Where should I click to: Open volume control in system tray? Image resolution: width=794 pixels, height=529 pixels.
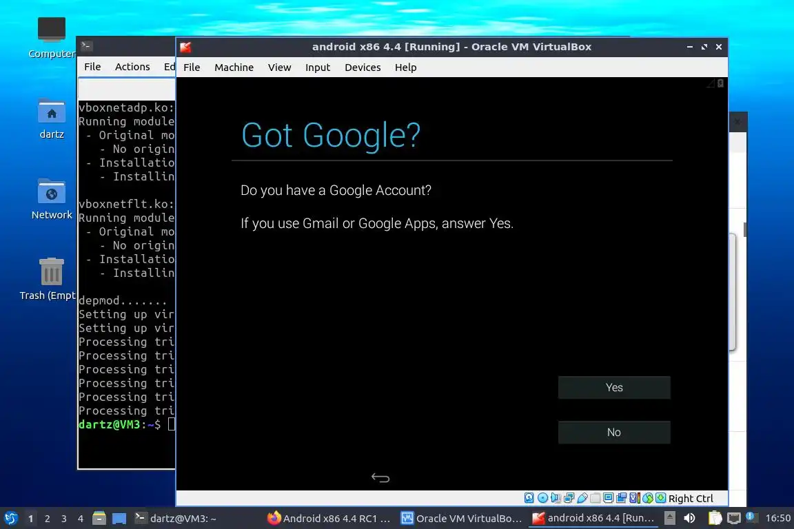[689, 518]
